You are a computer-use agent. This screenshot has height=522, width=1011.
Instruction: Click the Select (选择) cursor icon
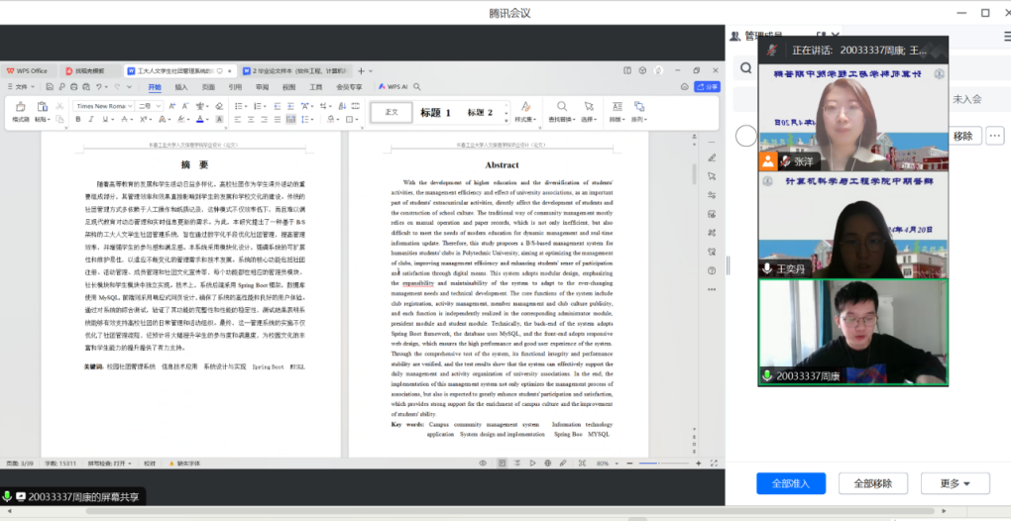[590, 107]
